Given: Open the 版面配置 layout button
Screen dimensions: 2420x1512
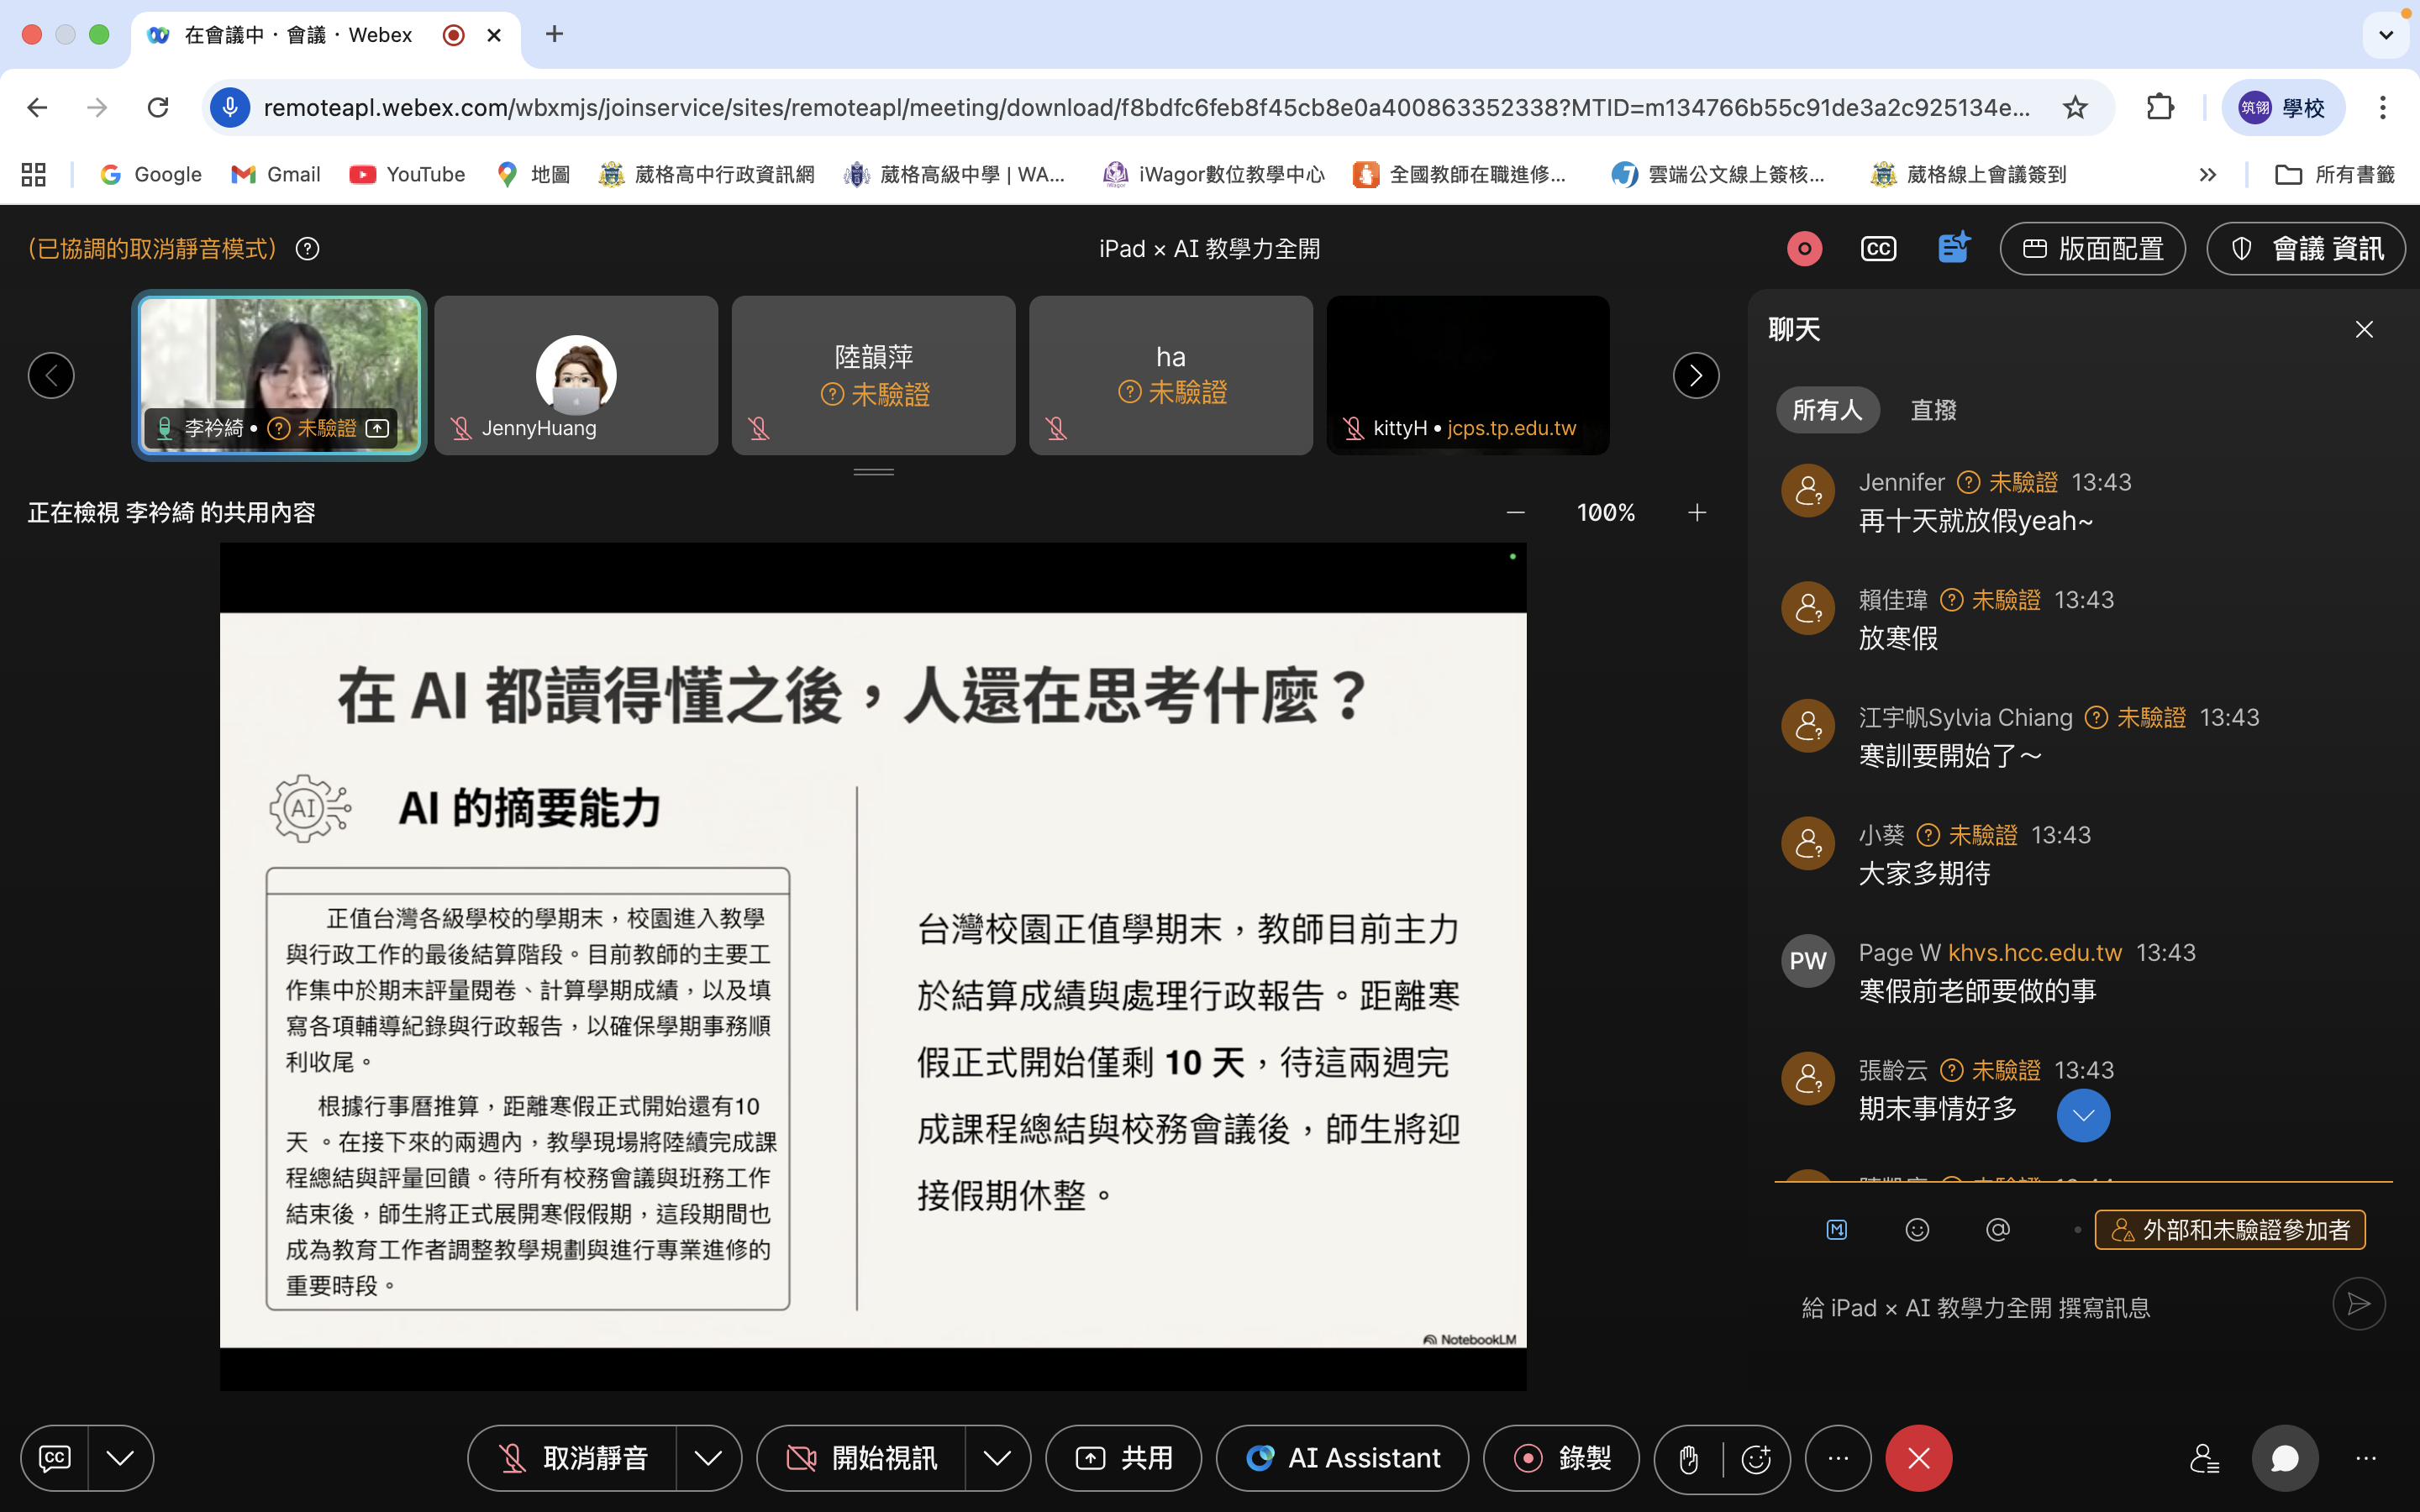Looking at the screenshot, I should [x=2092, y=249].
